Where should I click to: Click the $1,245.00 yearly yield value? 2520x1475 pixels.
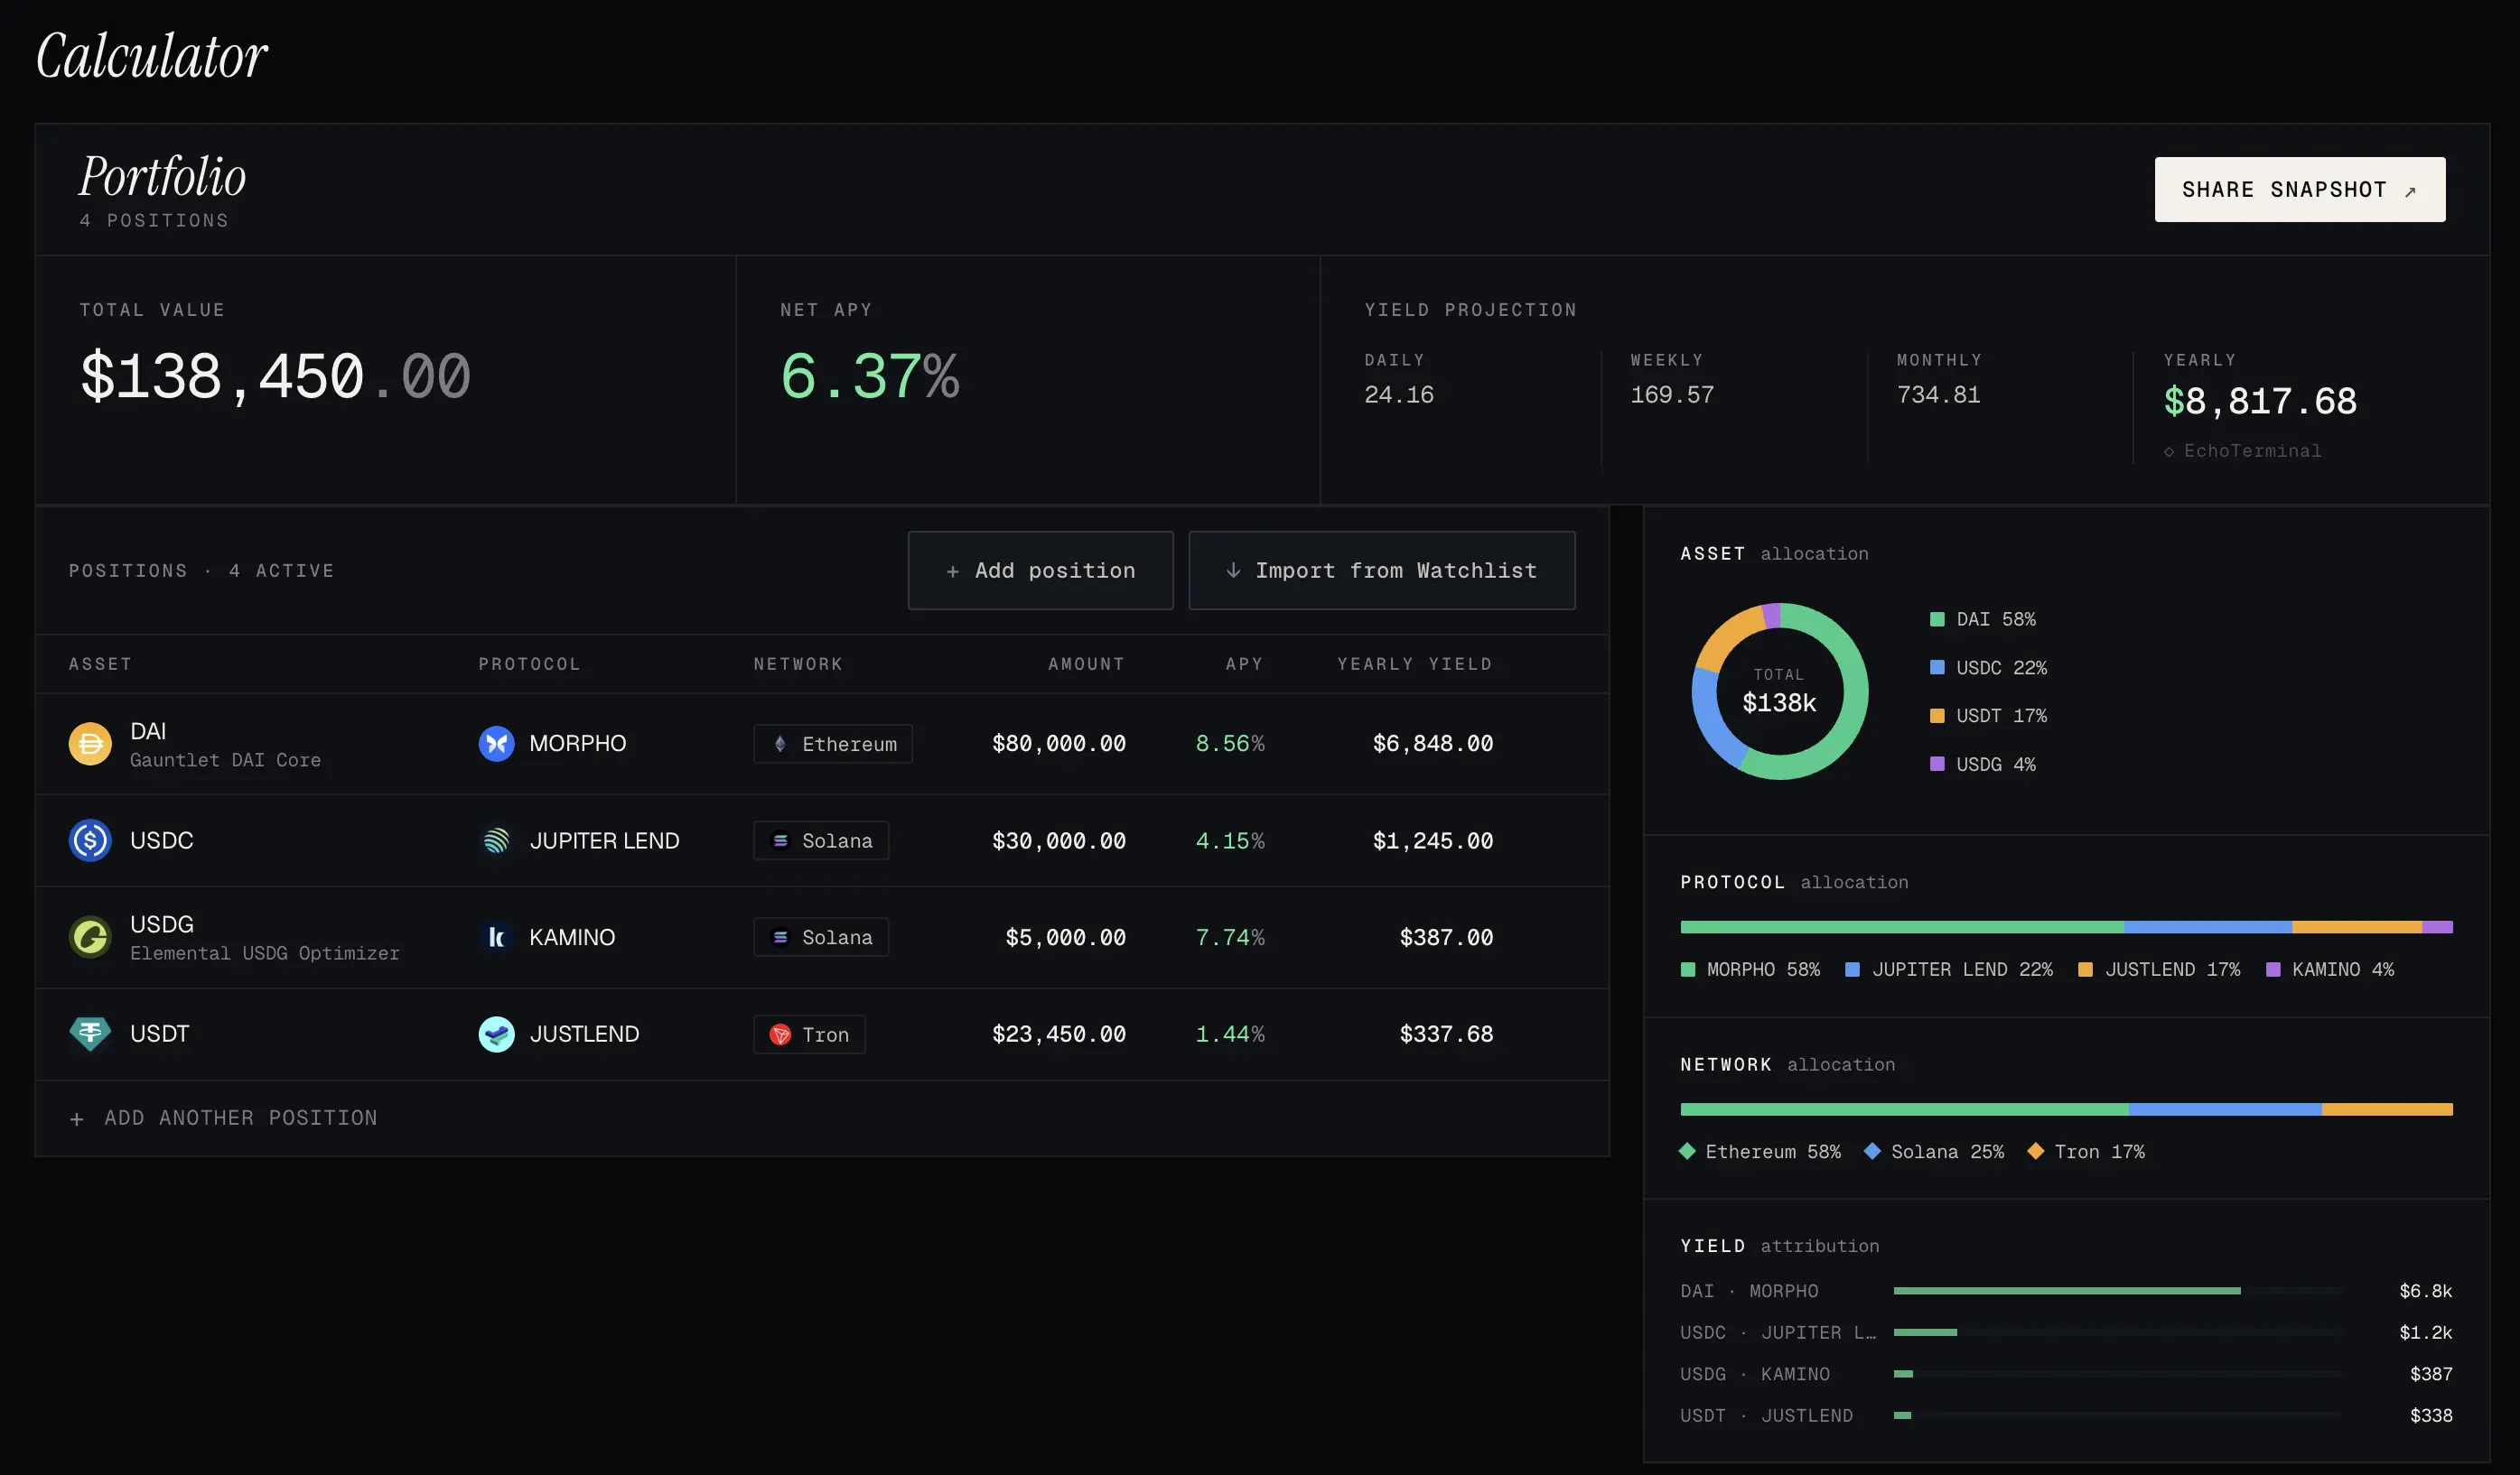(1433, 841)
